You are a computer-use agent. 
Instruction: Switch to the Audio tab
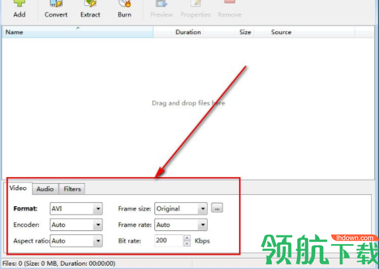(45, 189)
